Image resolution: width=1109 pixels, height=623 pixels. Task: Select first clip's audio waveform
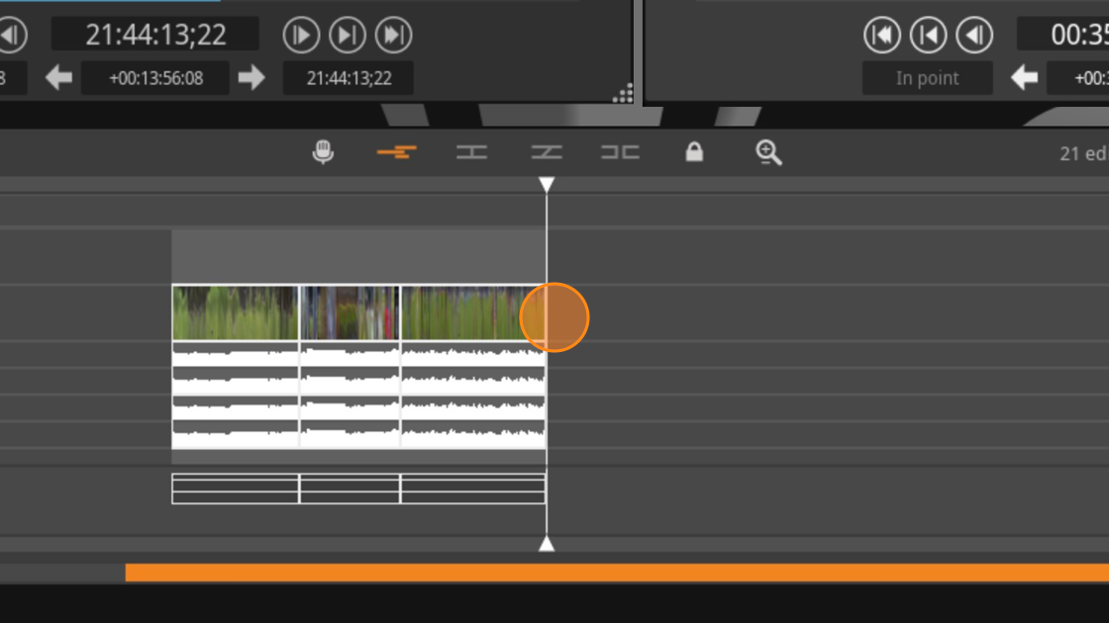coord(236,395)
